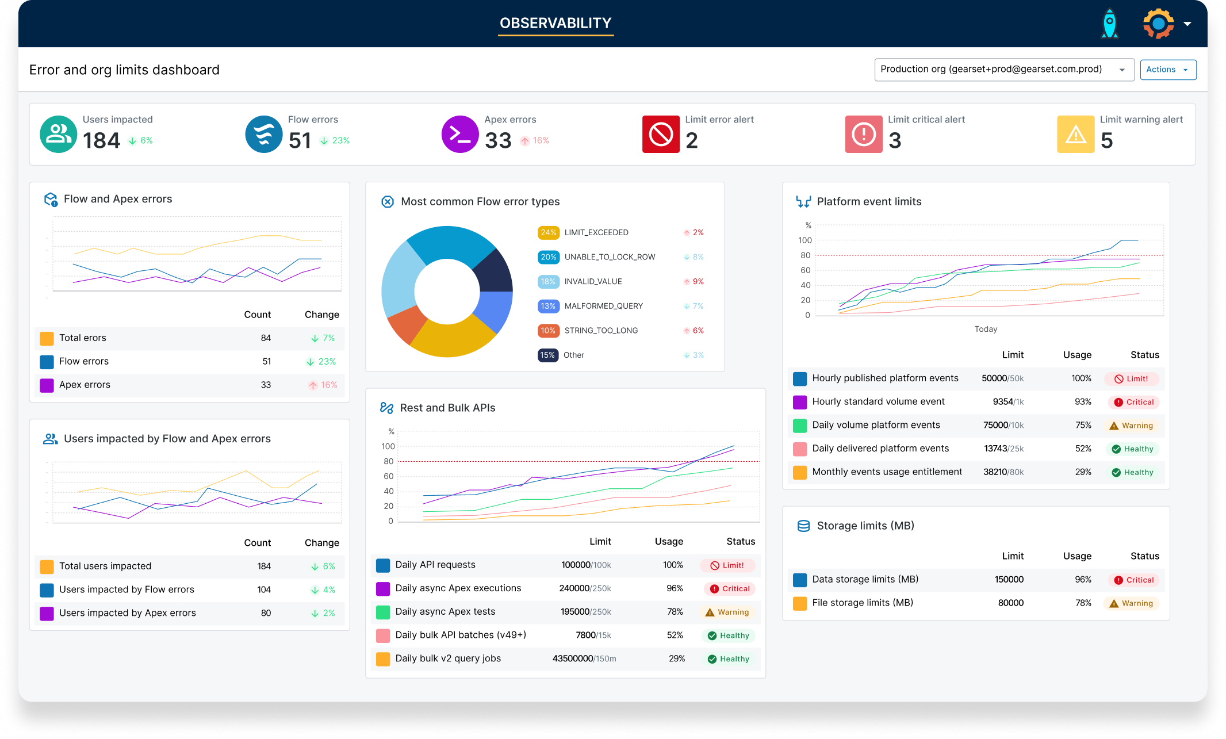
Task: Click the orange Total errors color swatch
Action: pos(47,338)
